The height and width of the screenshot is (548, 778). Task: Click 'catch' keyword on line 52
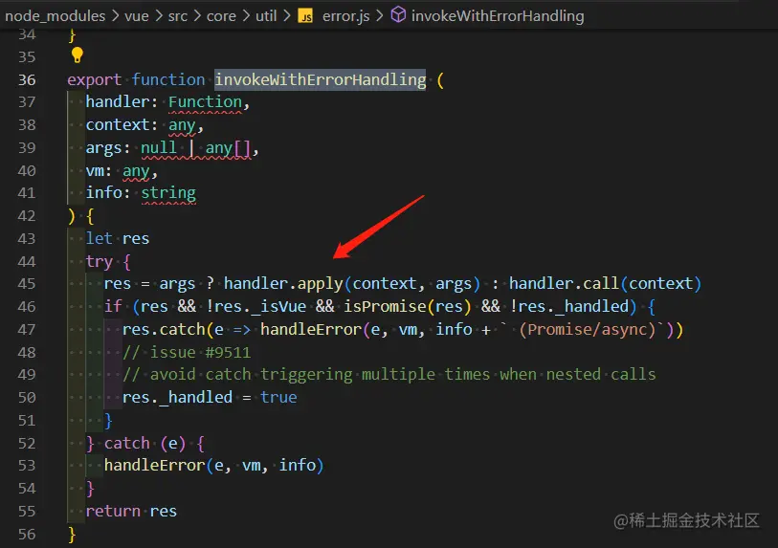click(127, 443)
